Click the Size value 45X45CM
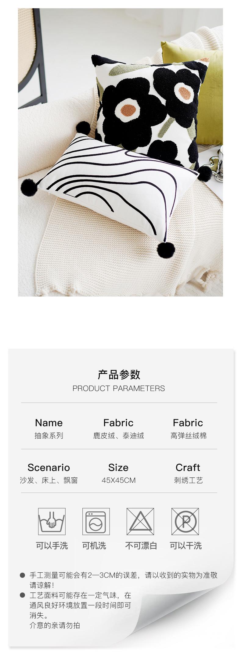Image resolution: width=241 pixels, height=666 pixels. tap(118, 480)
